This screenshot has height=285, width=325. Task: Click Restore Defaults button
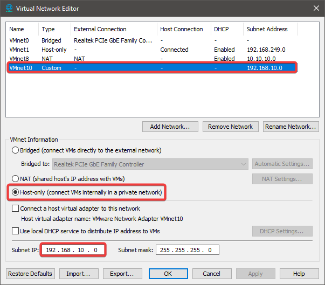31,273
